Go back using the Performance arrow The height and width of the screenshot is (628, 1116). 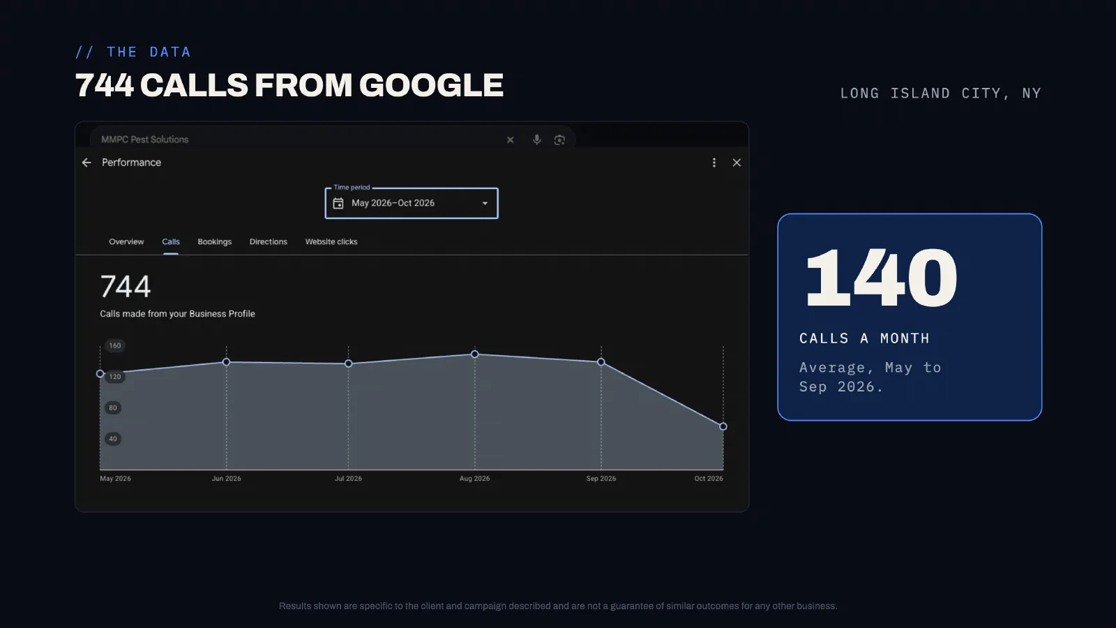pos(86,163)
